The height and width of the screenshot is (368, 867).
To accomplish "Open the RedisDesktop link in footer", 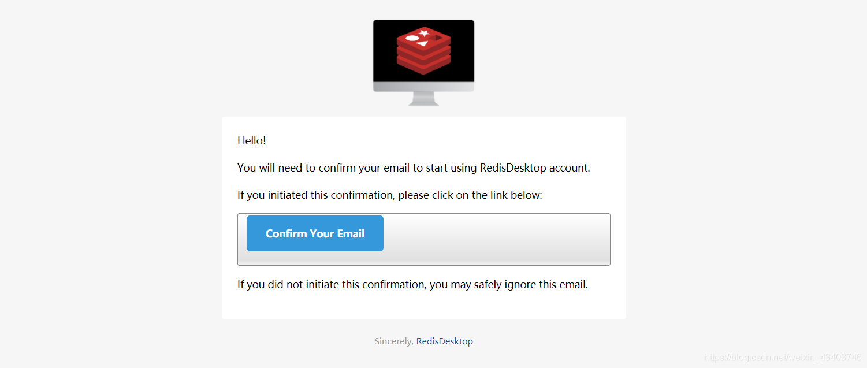I will click(444, 341).
